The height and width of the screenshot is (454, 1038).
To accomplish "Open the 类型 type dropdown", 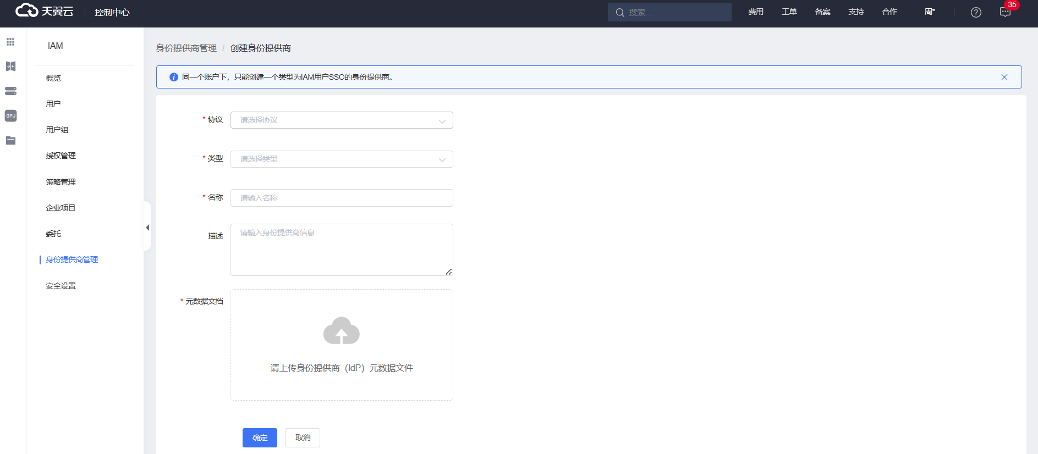I will click(x=342, y=159).
